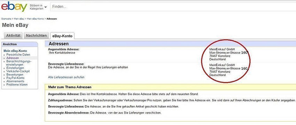
Task: Click Mehr zum Thema Adressen heading
Action: pyautogui.click(x=70, y=87)
